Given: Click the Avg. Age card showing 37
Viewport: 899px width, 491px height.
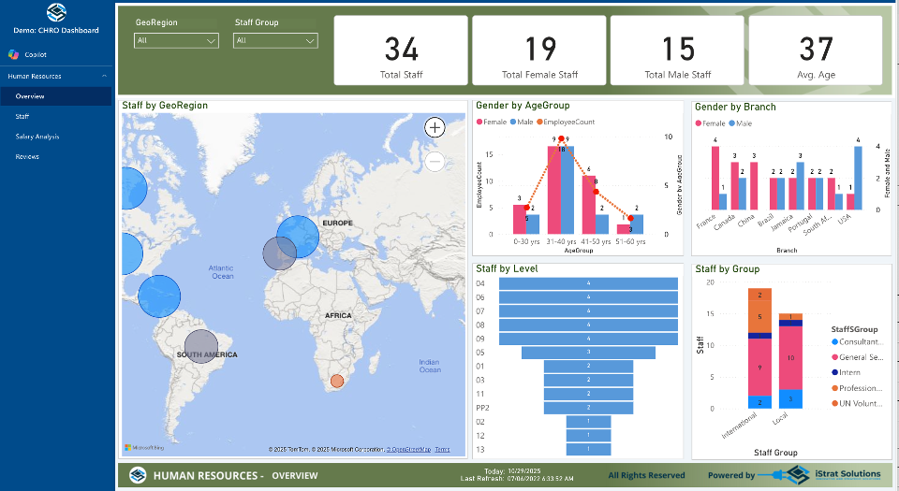Looking at the screenshot, I should (816, 51).
